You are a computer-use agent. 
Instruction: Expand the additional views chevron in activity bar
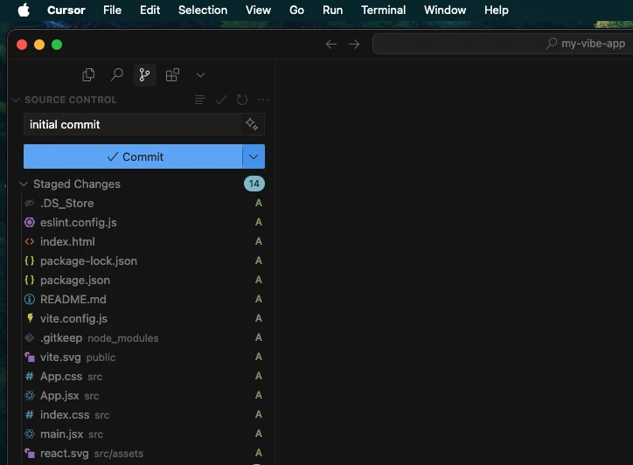coord(200,75)
